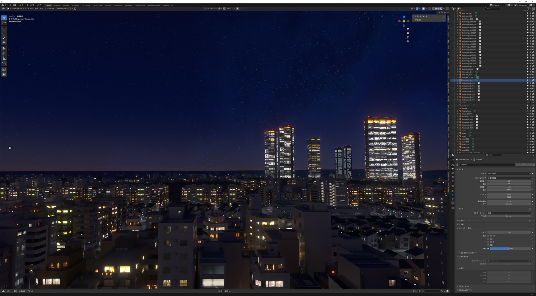The image size is (536, 296).
Task: Open the レンダー menu
Action: coord(21,5)
